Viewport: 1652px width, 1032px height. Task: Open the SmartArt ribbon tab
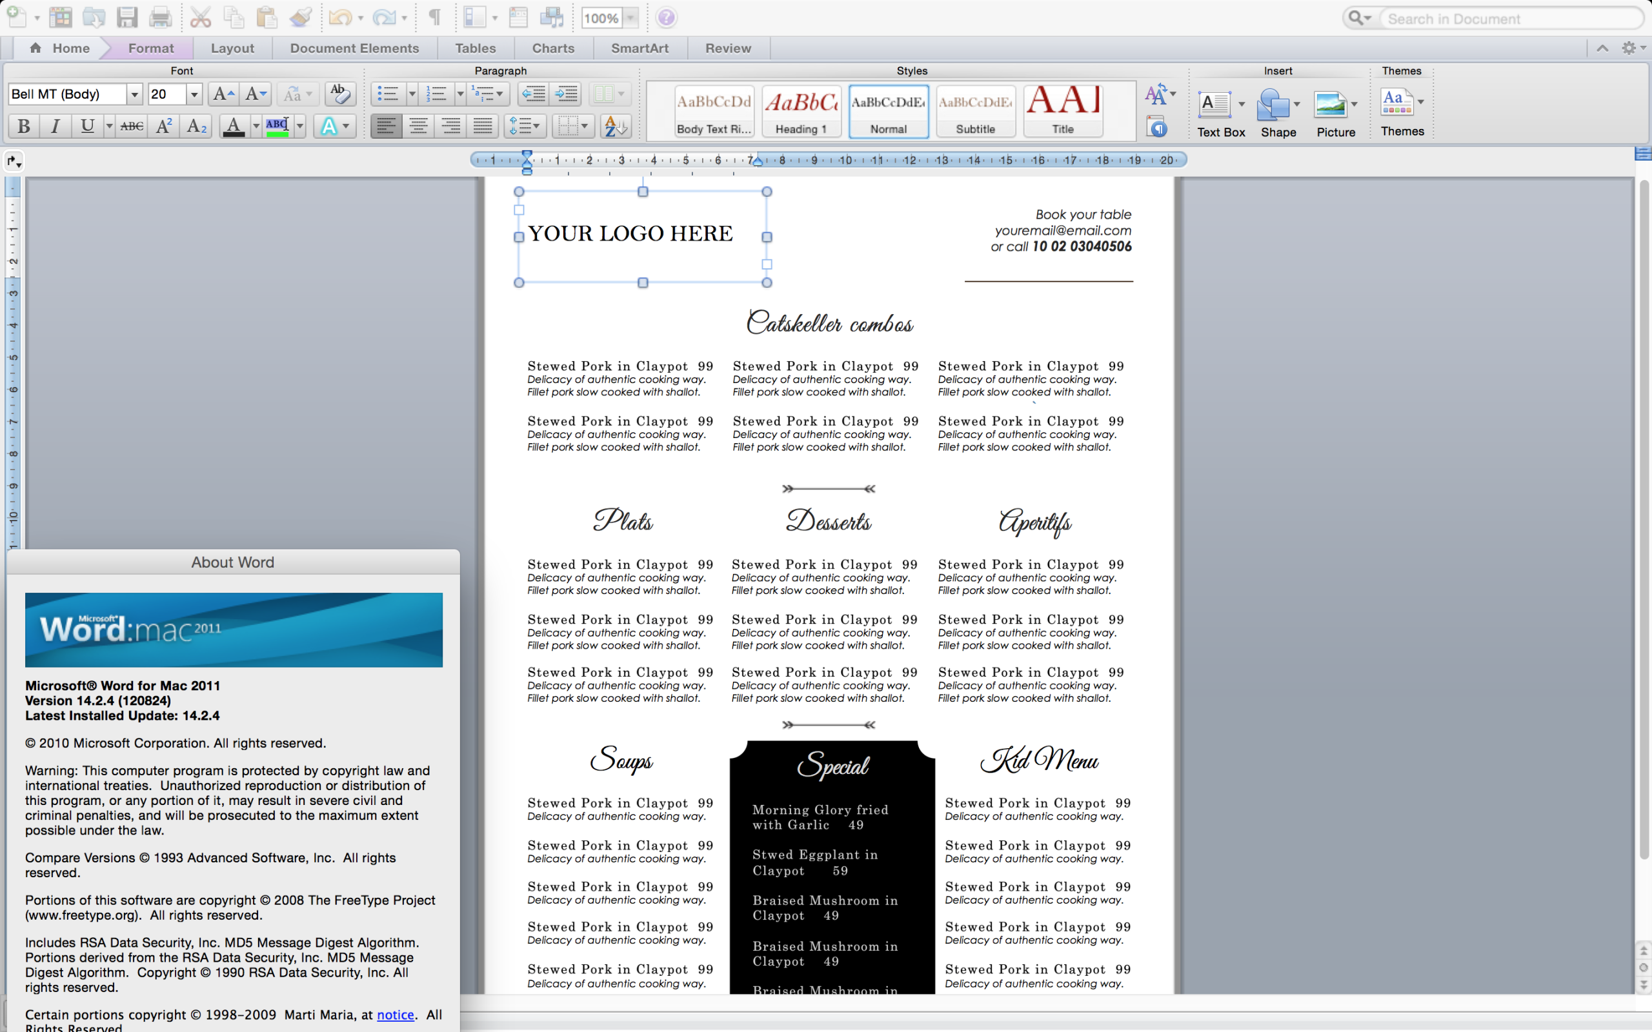tap(639, 48)
